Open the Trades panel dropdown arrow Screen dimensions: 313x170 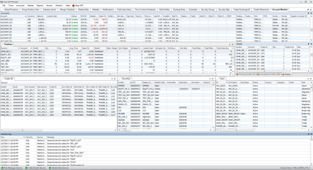click(112, 79)
